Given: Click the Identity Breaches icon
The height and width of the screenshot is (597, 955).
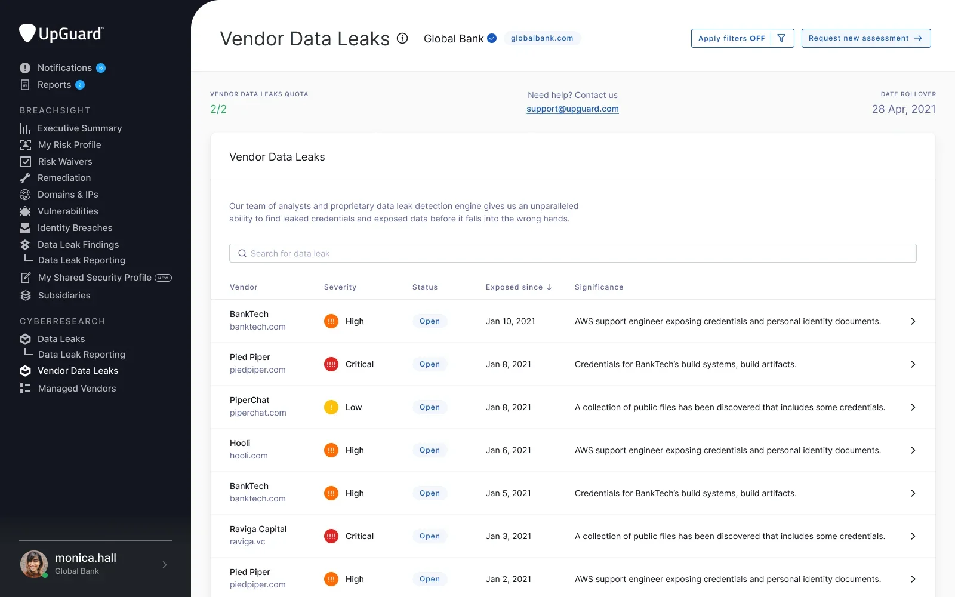Looking at the screenshot, I should pyautogui.click(x=25, y=228).
